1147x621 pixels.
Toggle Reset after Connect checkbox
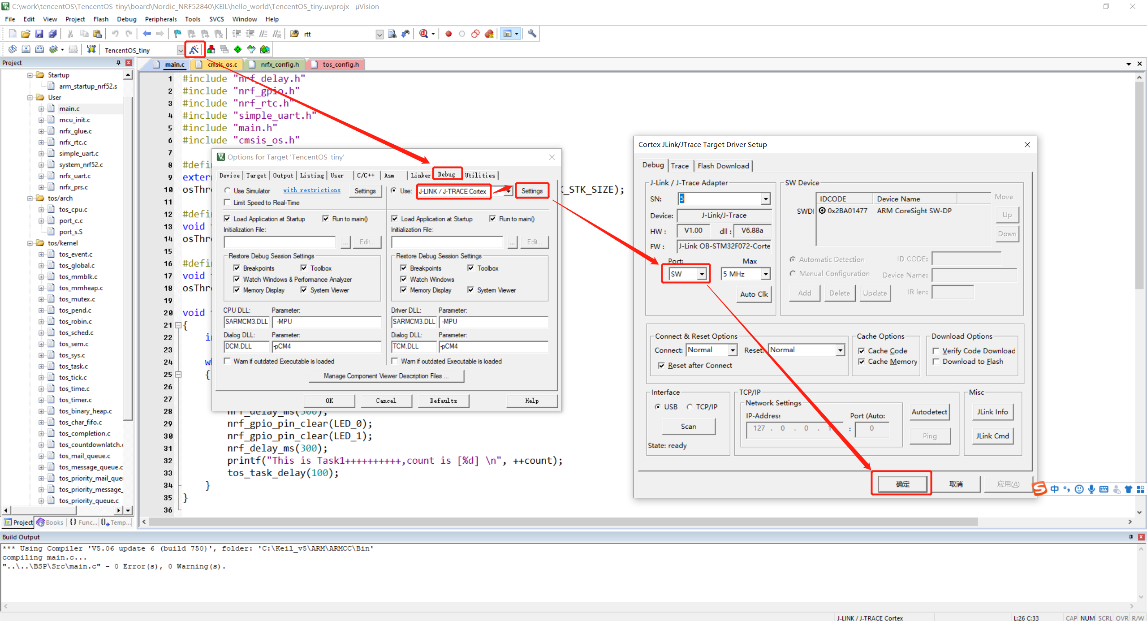661,365
